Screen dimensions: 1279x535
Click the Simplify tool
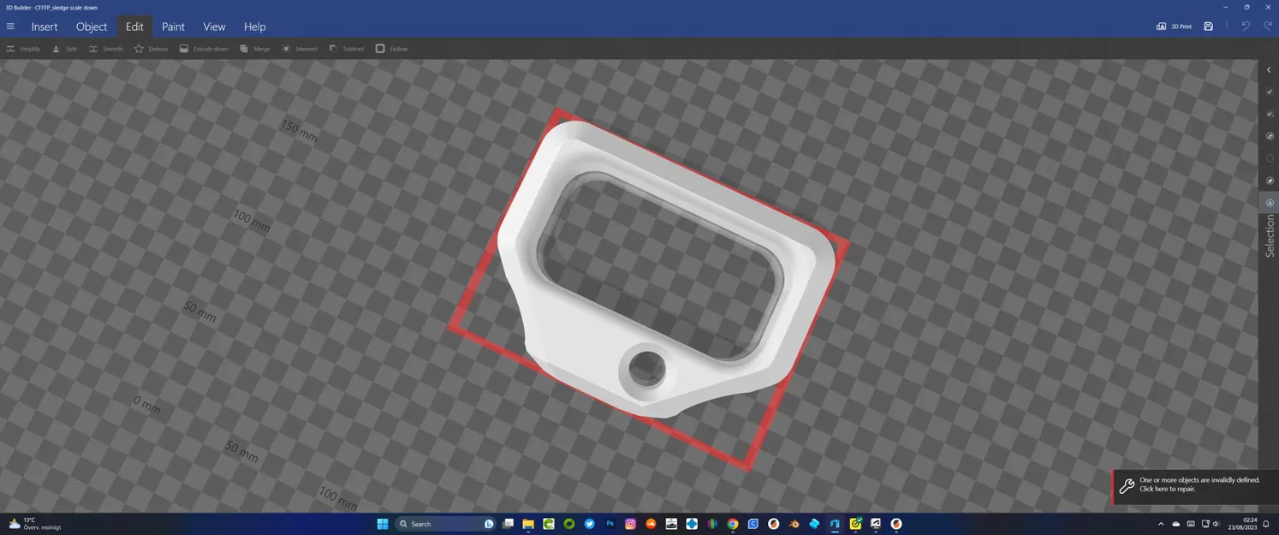tap(23, 49)
